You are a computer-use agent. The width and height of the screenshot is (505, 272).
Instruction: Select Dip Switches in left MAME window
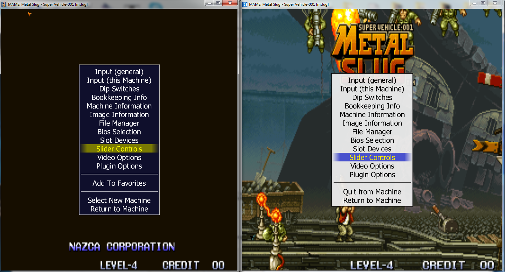point(119,89)
